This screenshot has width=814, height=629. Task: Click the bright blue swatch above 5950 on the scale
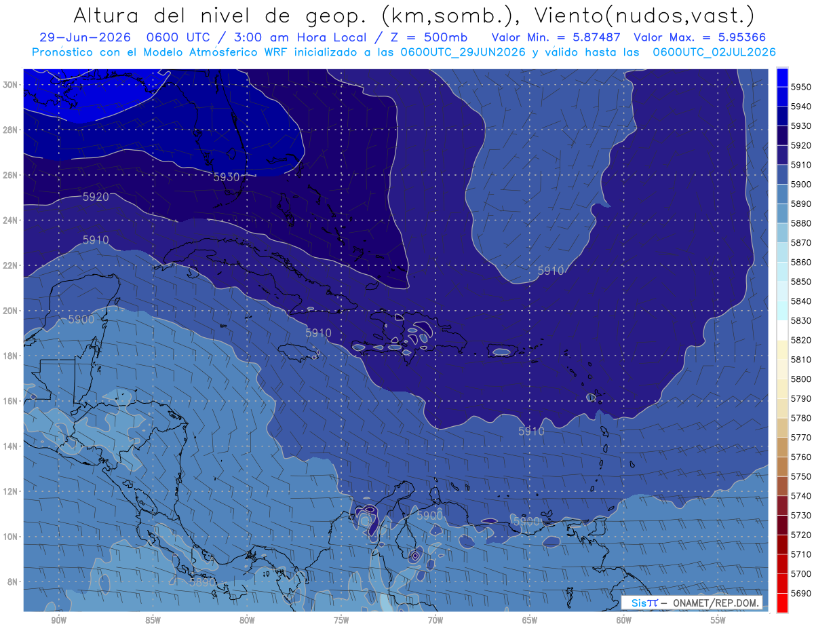782,77
